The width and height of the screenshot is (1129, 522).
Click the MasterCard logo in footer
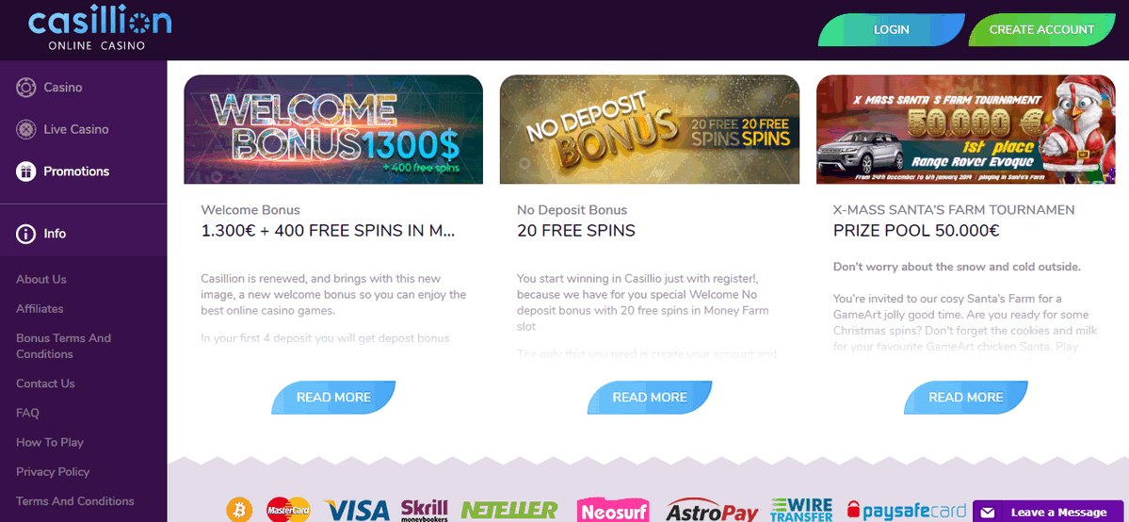[288, 510]
